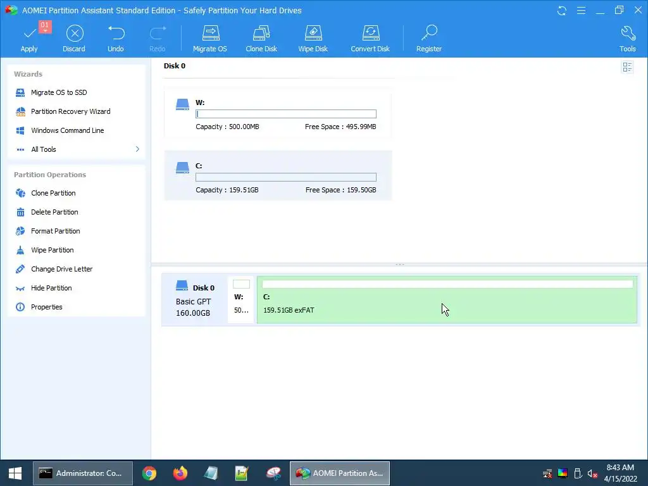The height and width of the screenshot is (486, 648).
Task: Select W: block in disk map
Action: 241,299
